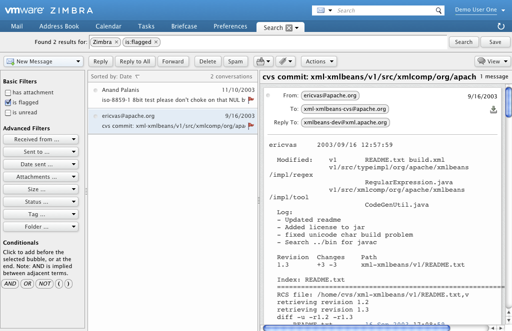Viewport: 512px width, 331px height.
Task: Expand the Sent to filter dropdown
Action: 41,152
